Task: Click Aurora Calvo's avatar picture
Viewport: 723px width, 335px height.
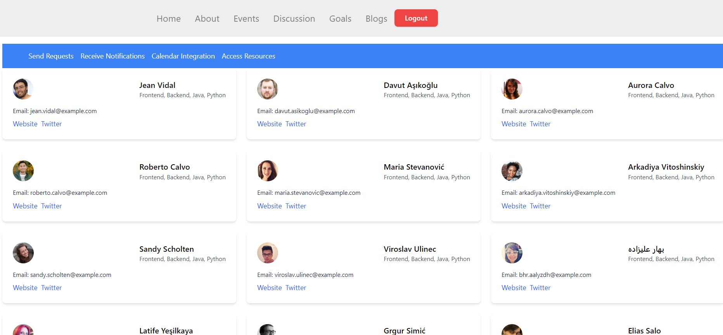Action: coord(512,89)
